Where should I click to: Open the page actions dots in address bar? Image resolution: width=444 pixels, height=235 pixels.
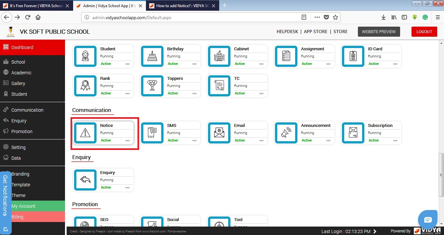[x=317, y=17]
